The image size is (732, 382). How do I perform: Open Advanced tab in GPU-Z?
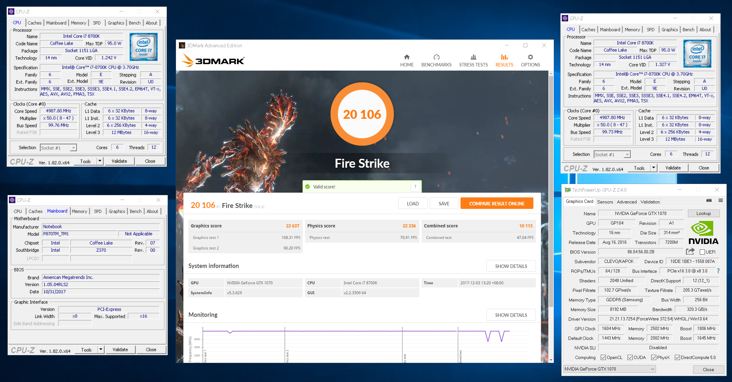point(627,202)
